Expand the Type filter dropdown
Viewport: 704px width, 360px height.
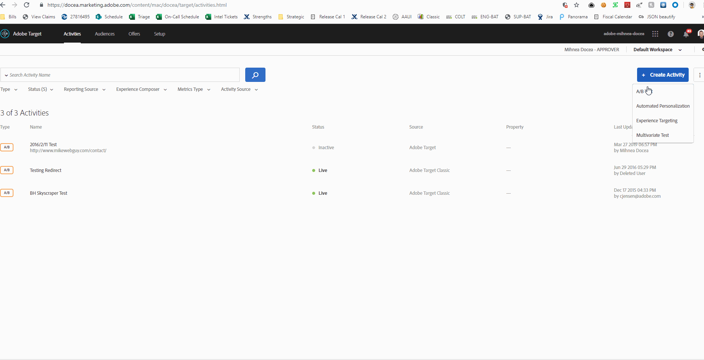9,89
